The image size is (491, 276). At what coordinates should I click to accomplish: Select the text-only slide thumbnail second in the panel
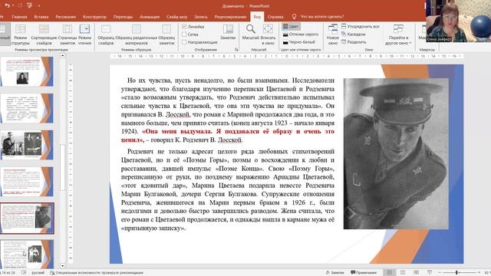point(27,108)
